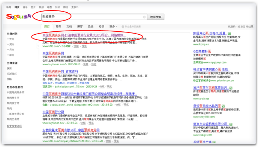Filter results by 一周内

pos(10,44)
